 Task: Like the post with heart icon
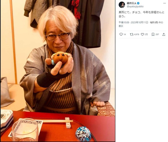[142, 34]
